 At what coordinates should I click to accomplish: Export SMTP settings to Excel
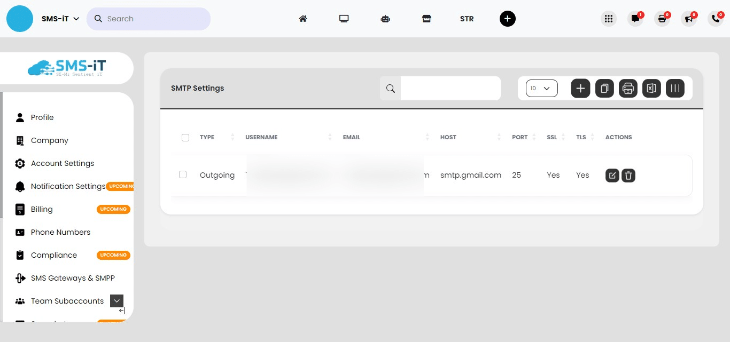pyautogui.click(x=651, y=88)
